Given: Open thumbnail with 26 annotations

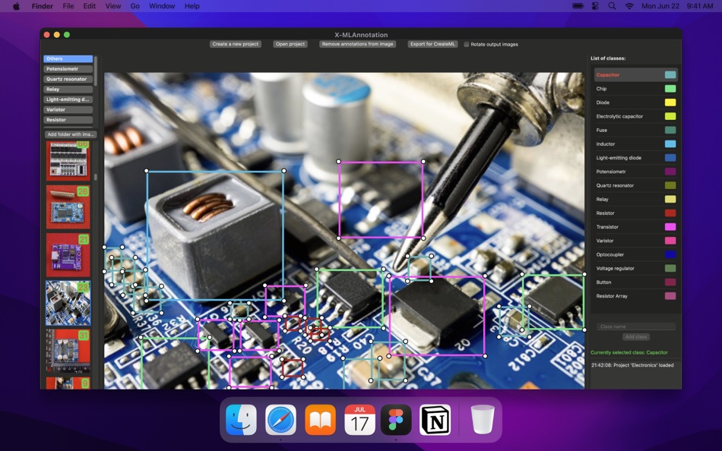Looking at the screenshot, I should coord(68,207).
